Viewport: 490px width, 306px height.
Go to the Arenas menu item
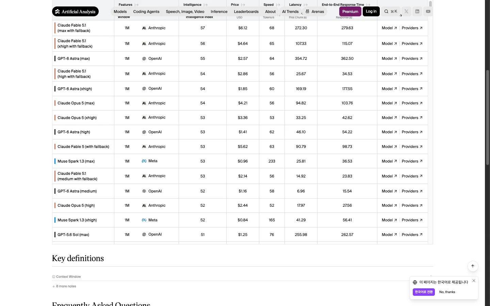(x=315, y=12)
